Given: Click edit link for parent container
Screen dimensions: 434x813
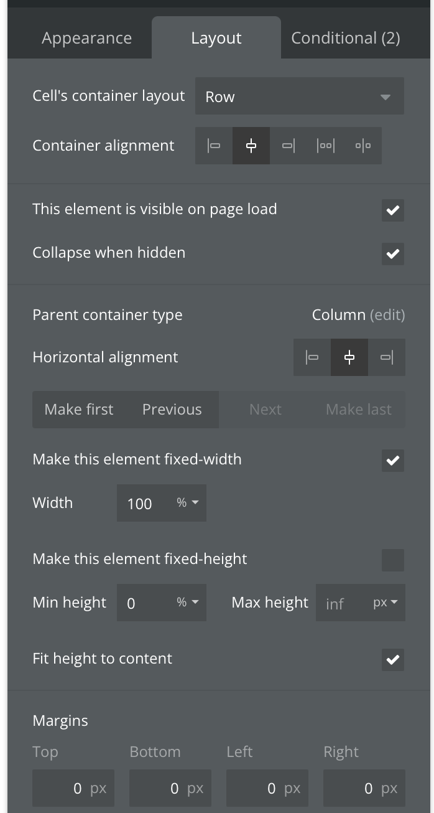Looking at the screenshot, I should click(387, 315).
